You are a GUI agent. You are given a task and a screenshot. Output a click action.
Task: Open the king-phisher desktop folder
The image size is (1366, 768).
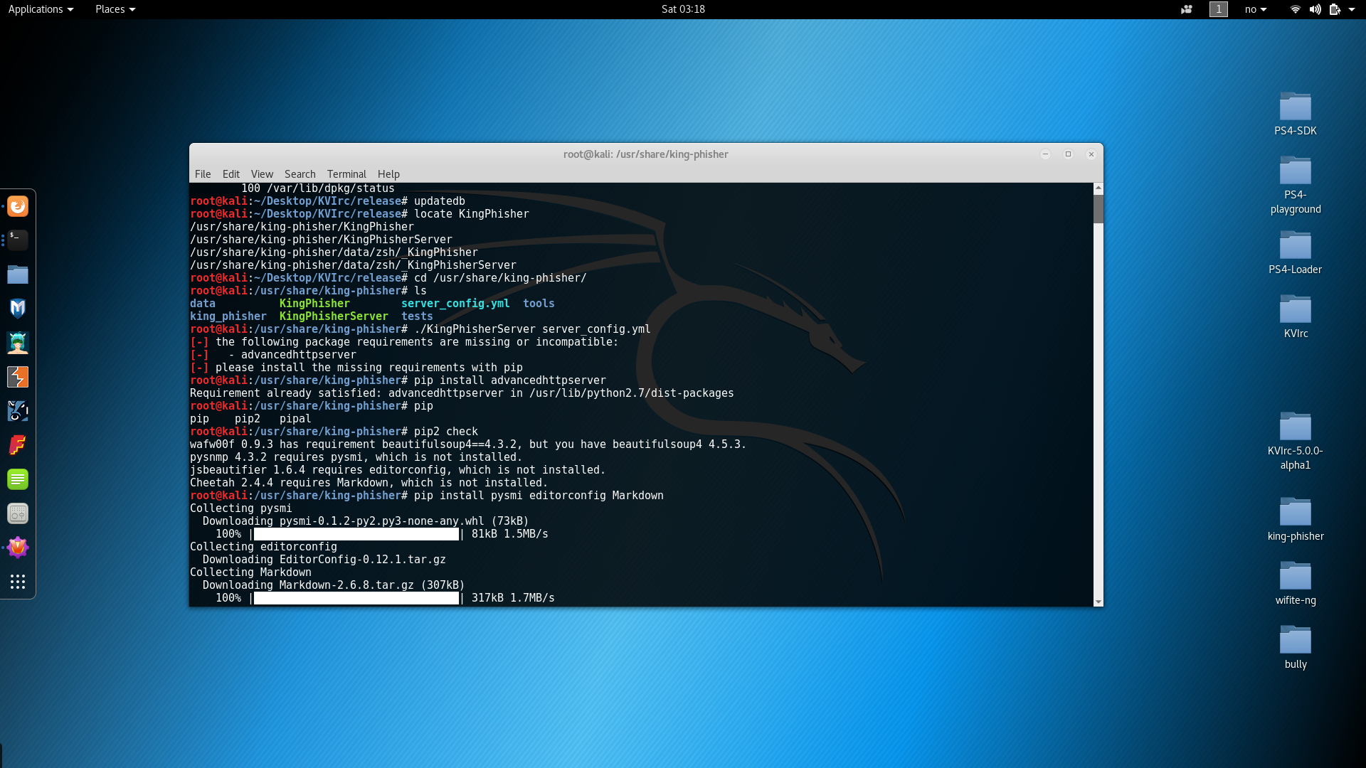pyautogui.click(x=1295, y=519)
